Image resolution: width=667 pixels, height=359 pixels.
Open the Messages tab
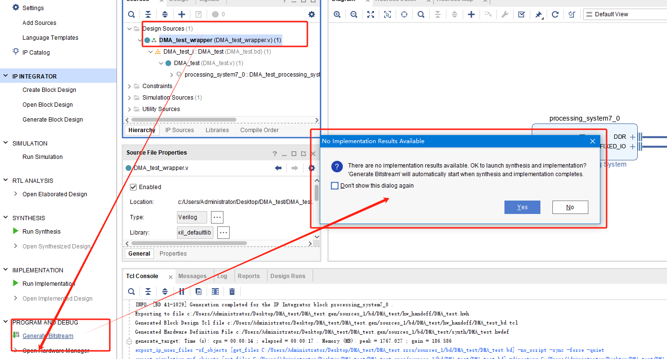tap(192, 276)
